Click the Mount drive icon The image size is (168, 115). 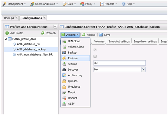click(x=64, y=92)
